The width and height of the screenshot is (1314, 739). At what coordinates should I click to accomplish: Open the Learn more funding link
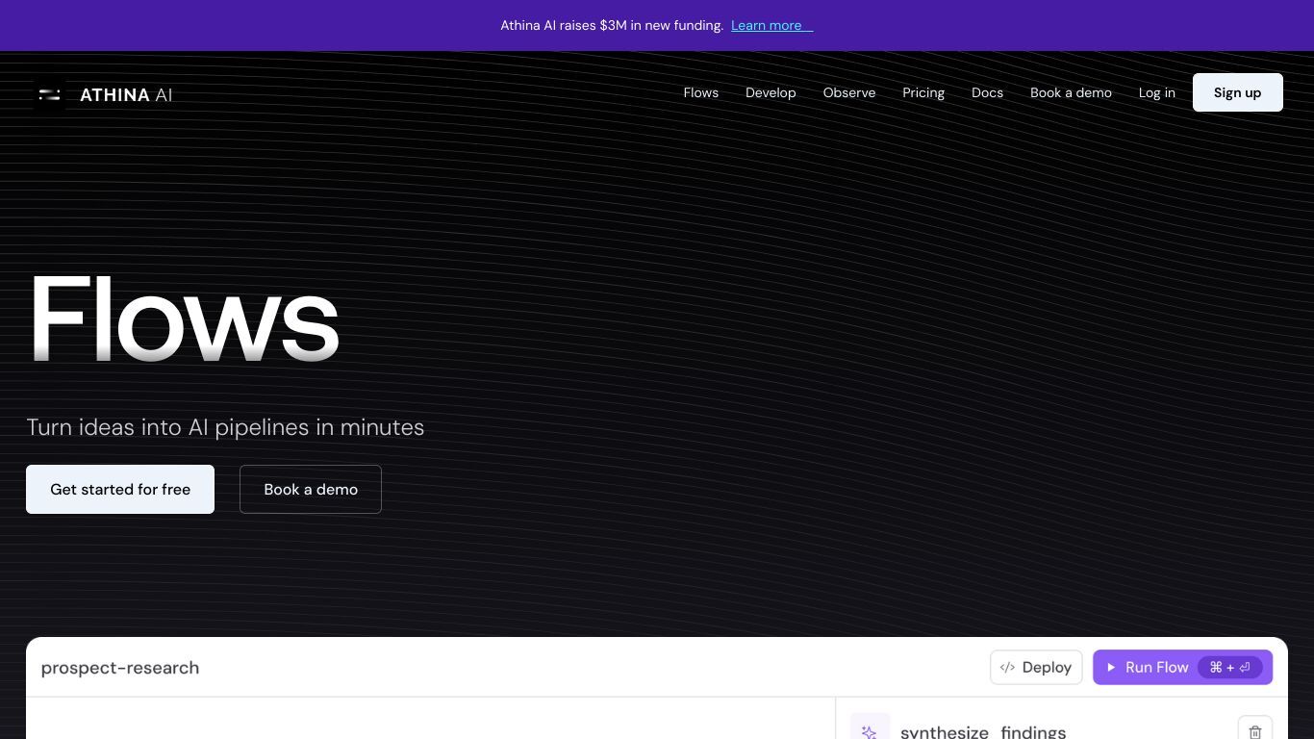771,25
